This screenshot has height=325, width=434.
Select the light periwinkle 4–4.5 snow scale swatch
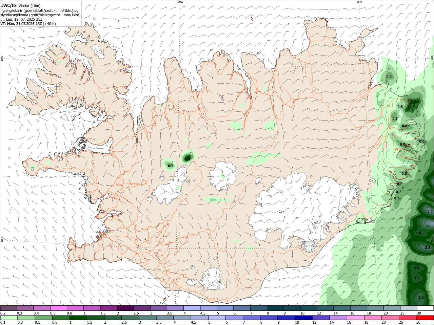[x=192, y=308]
